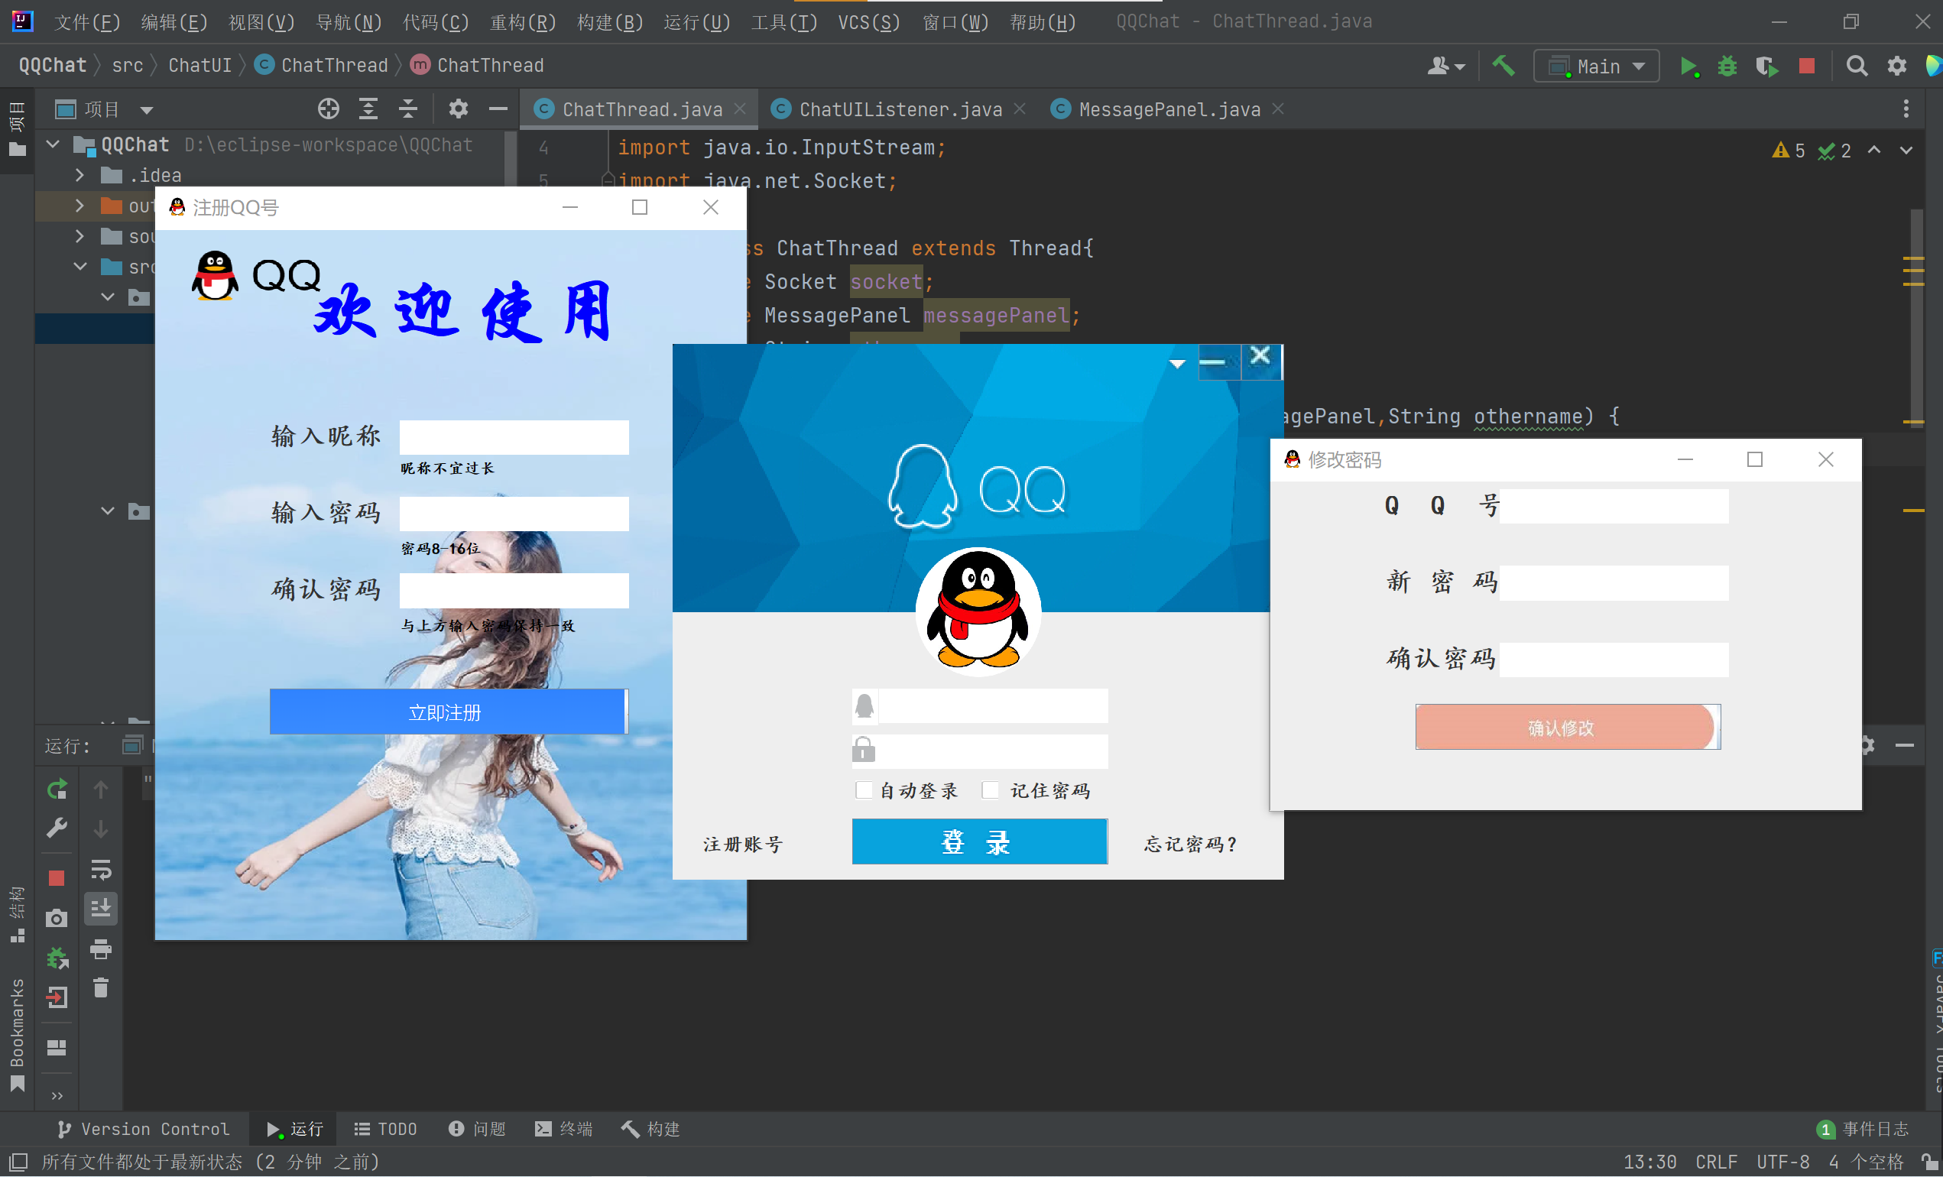Click the Version Control tab

click(x=144, y=1127)
